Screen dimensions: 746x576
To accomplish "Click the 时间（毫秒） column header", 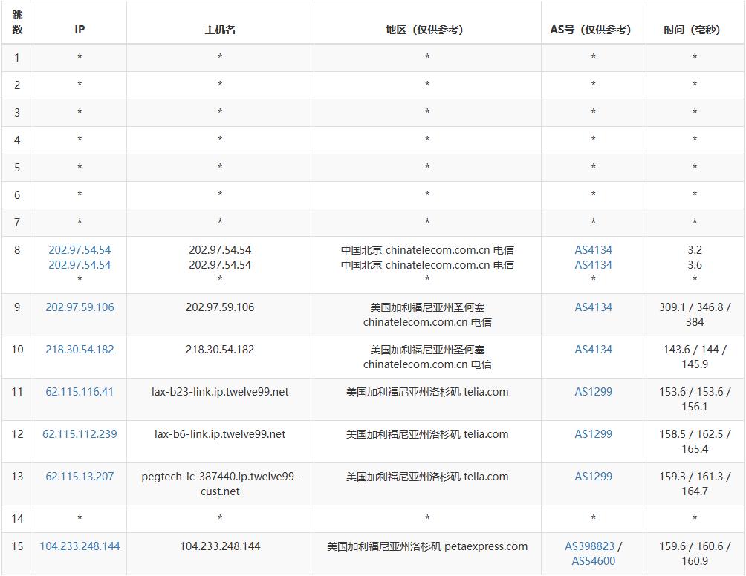I will coord(694,30).
